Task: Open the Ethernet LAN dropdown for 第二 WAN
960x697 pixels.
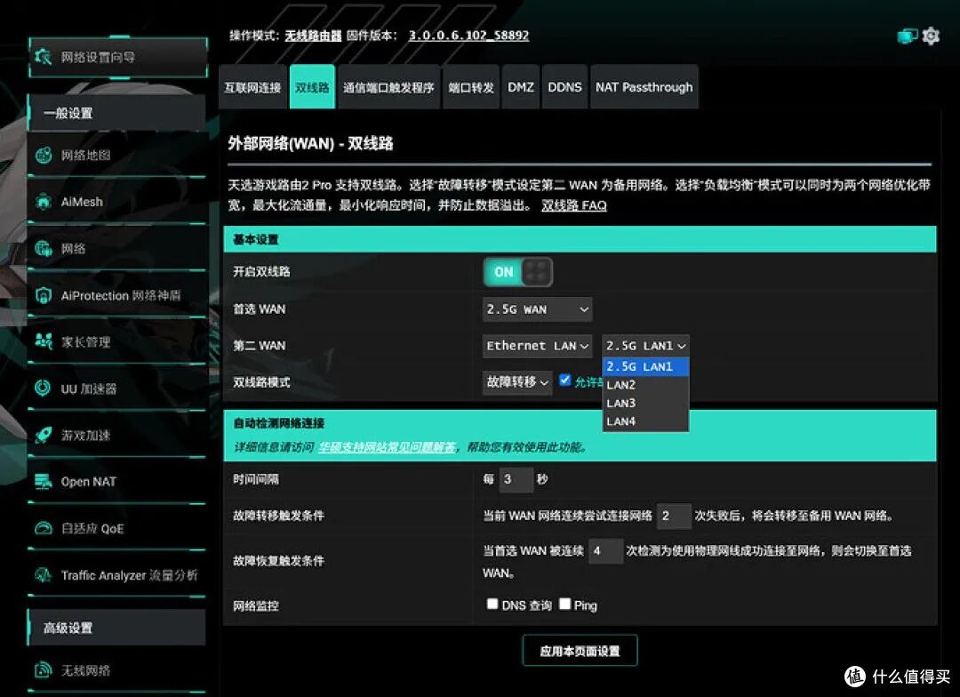Action: point(538,346)
